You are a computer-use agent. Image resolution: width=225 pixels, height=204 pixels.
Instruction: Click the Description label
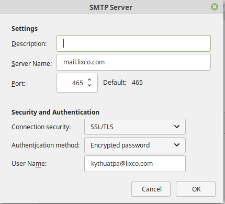pos(29,44)
